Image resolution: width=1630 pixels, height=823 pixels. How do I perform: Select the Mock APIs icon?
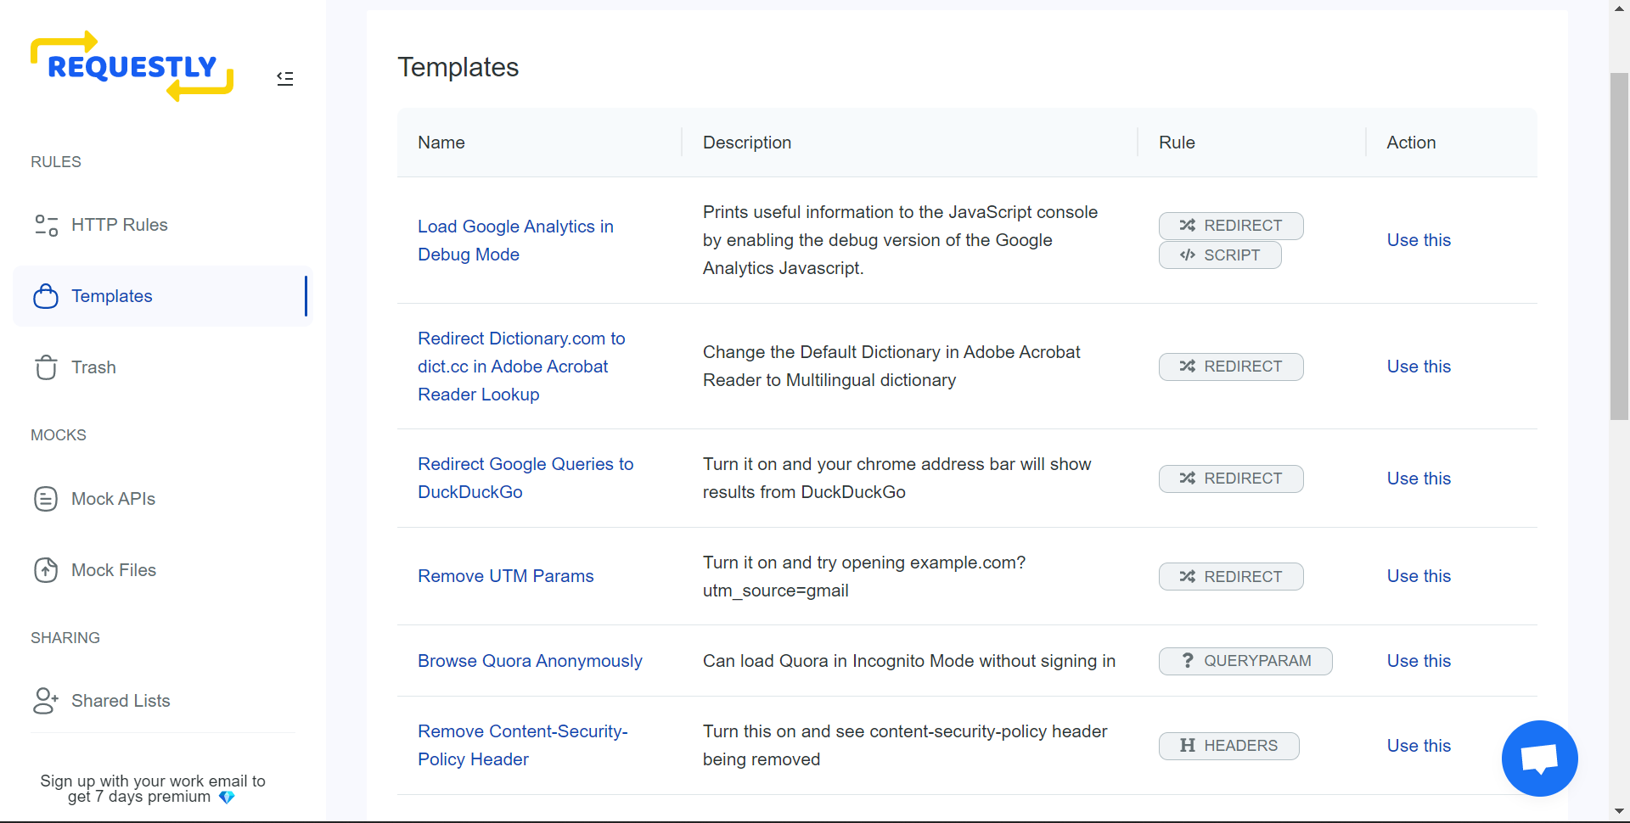pyautogui.click(x=45, y=499)
